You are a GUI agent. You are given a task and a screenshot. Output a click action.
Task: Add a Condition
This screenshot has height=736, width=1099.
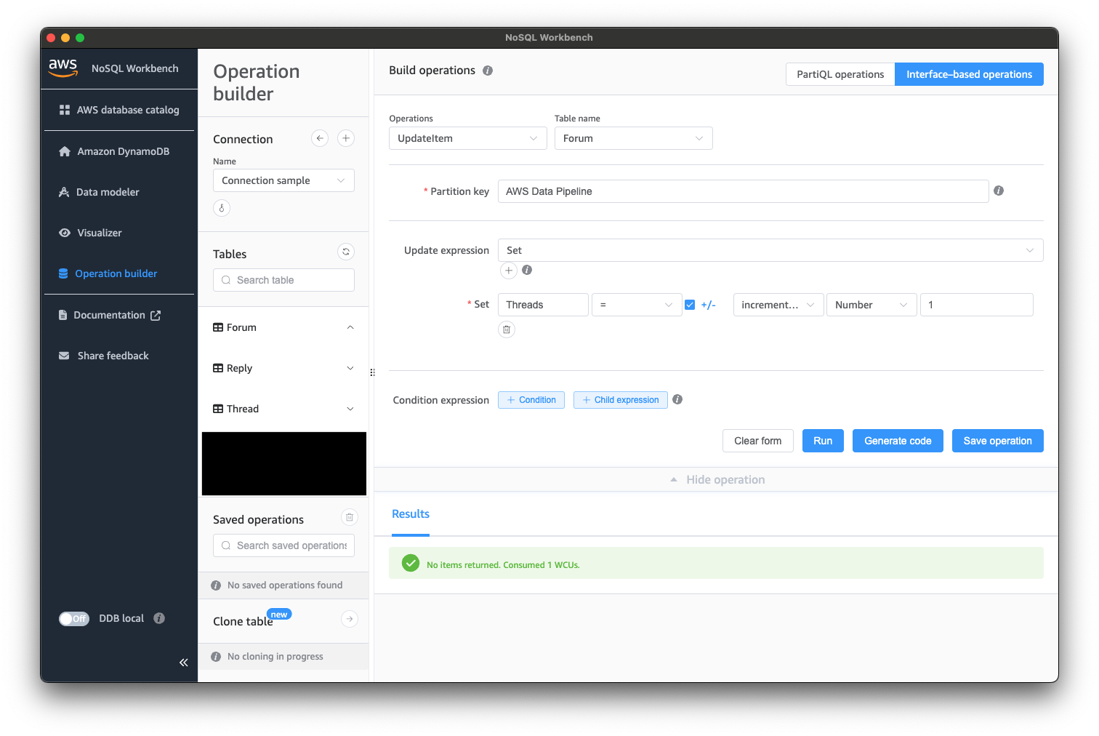531,400
